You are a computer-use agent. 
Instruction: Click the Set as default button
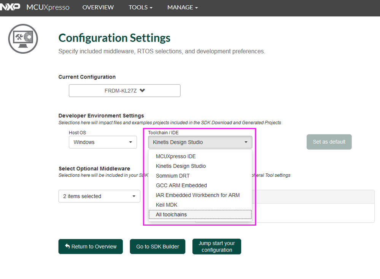pos(329,142)
